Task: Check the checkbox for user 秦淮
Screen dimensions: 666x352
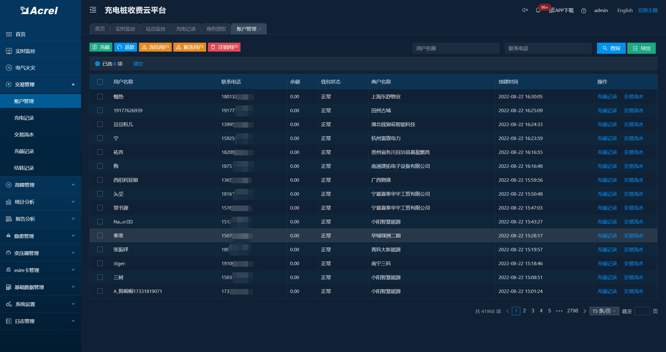Action: pos(100,235)
